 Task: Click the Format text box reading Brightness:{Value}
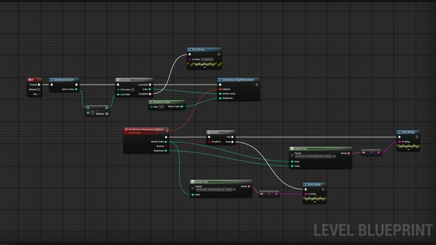click(313, 157)
